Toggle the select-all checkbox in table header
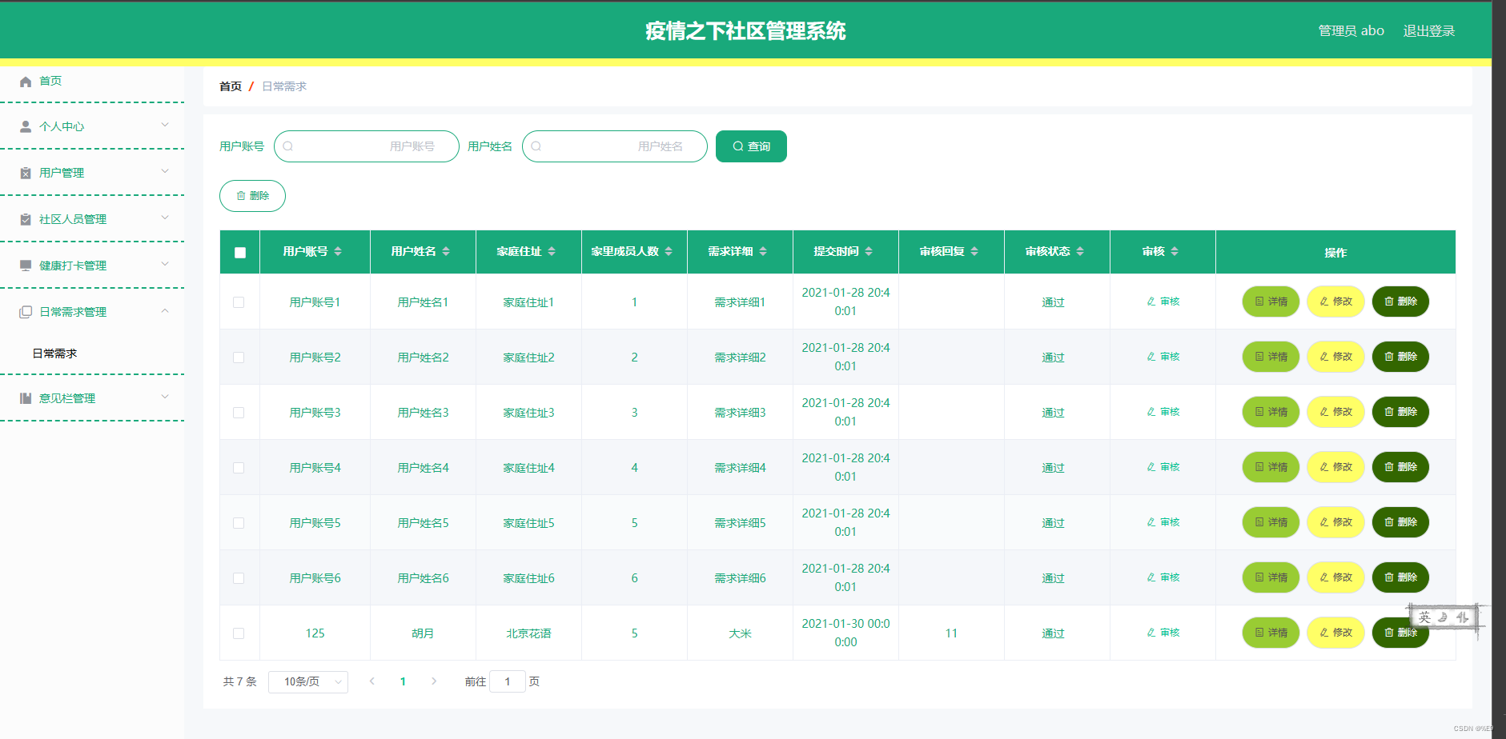The image size is (1506, 739). pos(240,253)
